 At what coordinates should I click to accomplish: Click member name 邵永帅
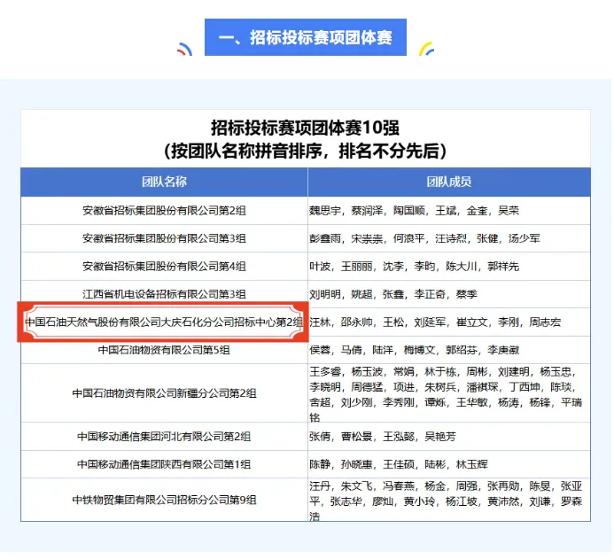point(357,322)
